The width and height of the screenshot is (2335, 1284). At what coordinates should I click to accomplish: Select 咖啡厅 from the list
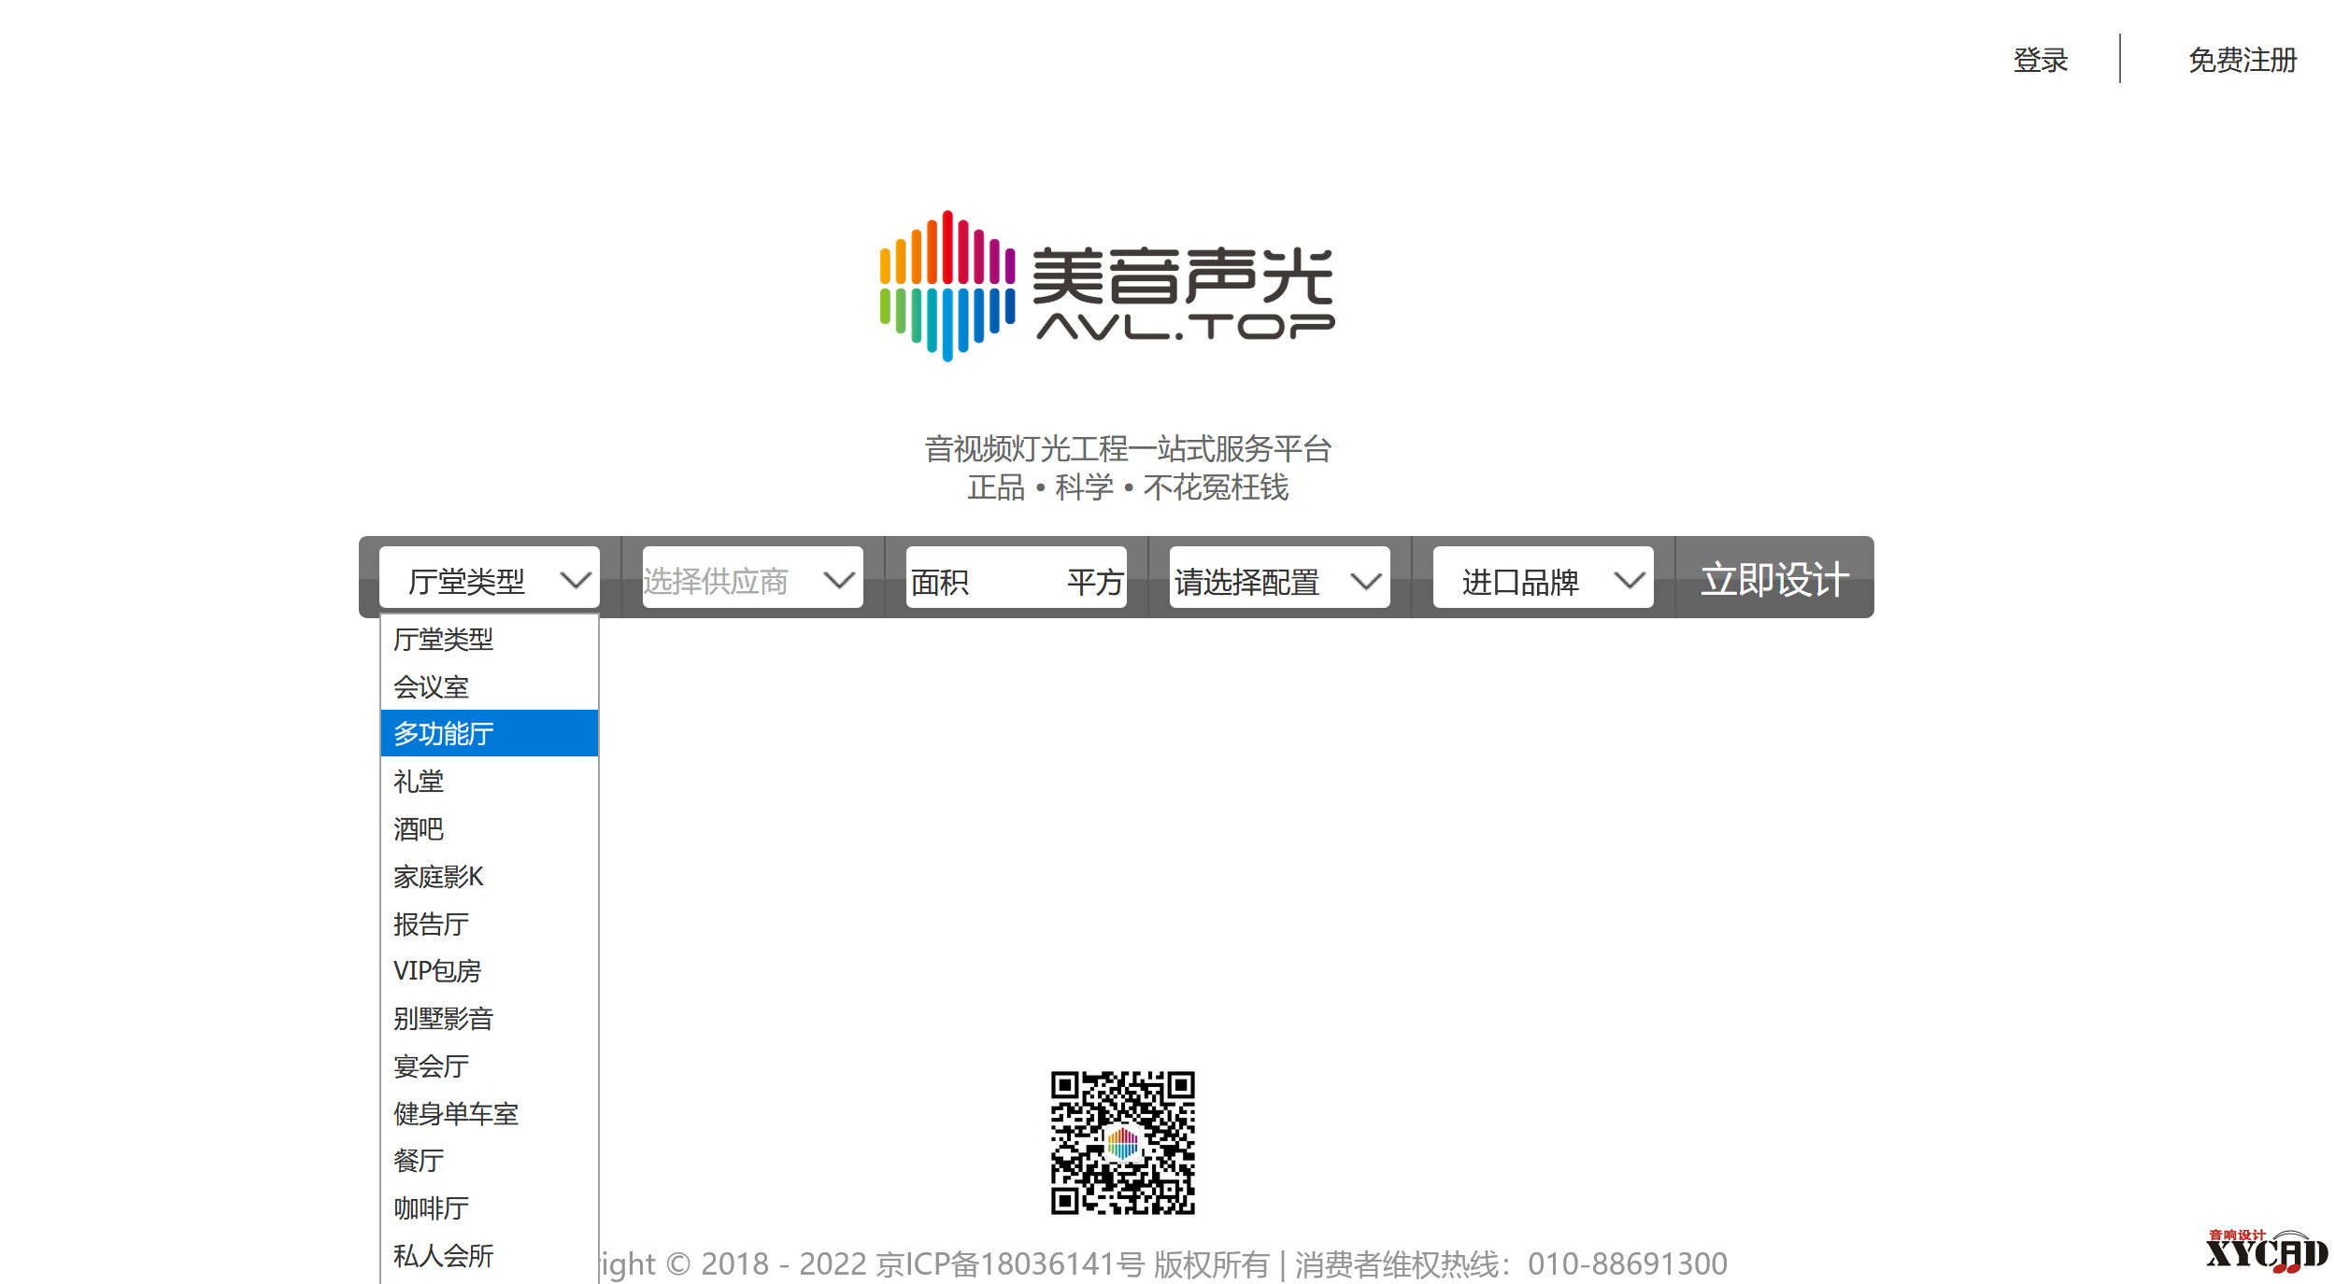(490, 1207)
